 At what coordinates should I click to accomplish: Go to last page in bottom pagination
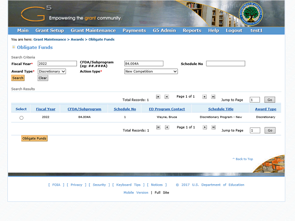(x=213, y=127)
